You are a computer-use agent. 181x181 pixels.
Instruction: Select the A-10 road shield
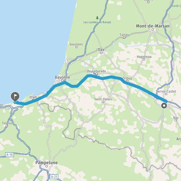[x=9, y=154]
